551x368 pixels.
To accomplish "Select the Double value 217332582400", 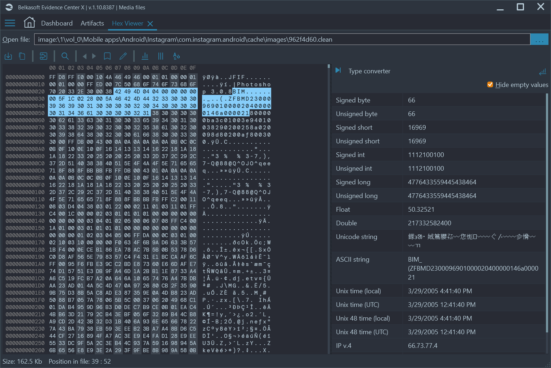I will (429, 223).
